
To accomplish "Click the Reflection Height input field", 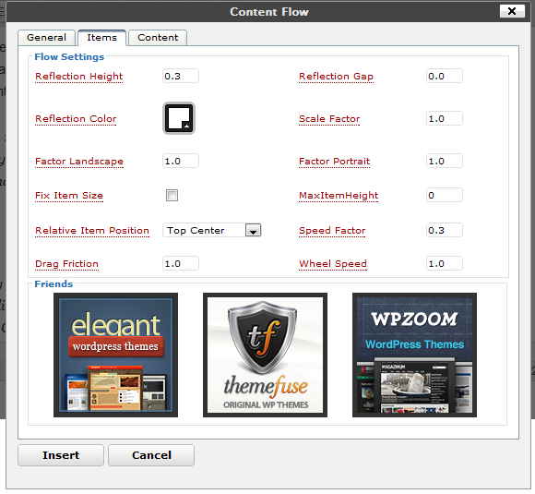I will click(181, 76).
